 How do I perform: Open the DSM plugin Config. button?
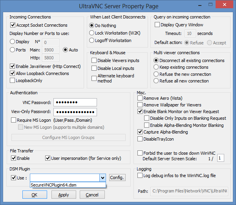tap(117, 178)
